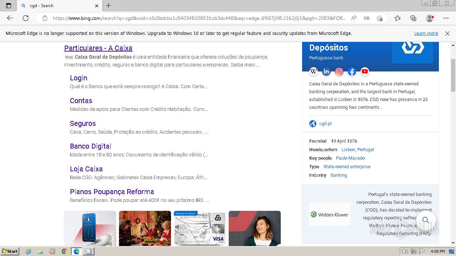Open Planos Poupança Reforma sitelink
The width and height of the screenshot is (456, 256).
point(112,192)
